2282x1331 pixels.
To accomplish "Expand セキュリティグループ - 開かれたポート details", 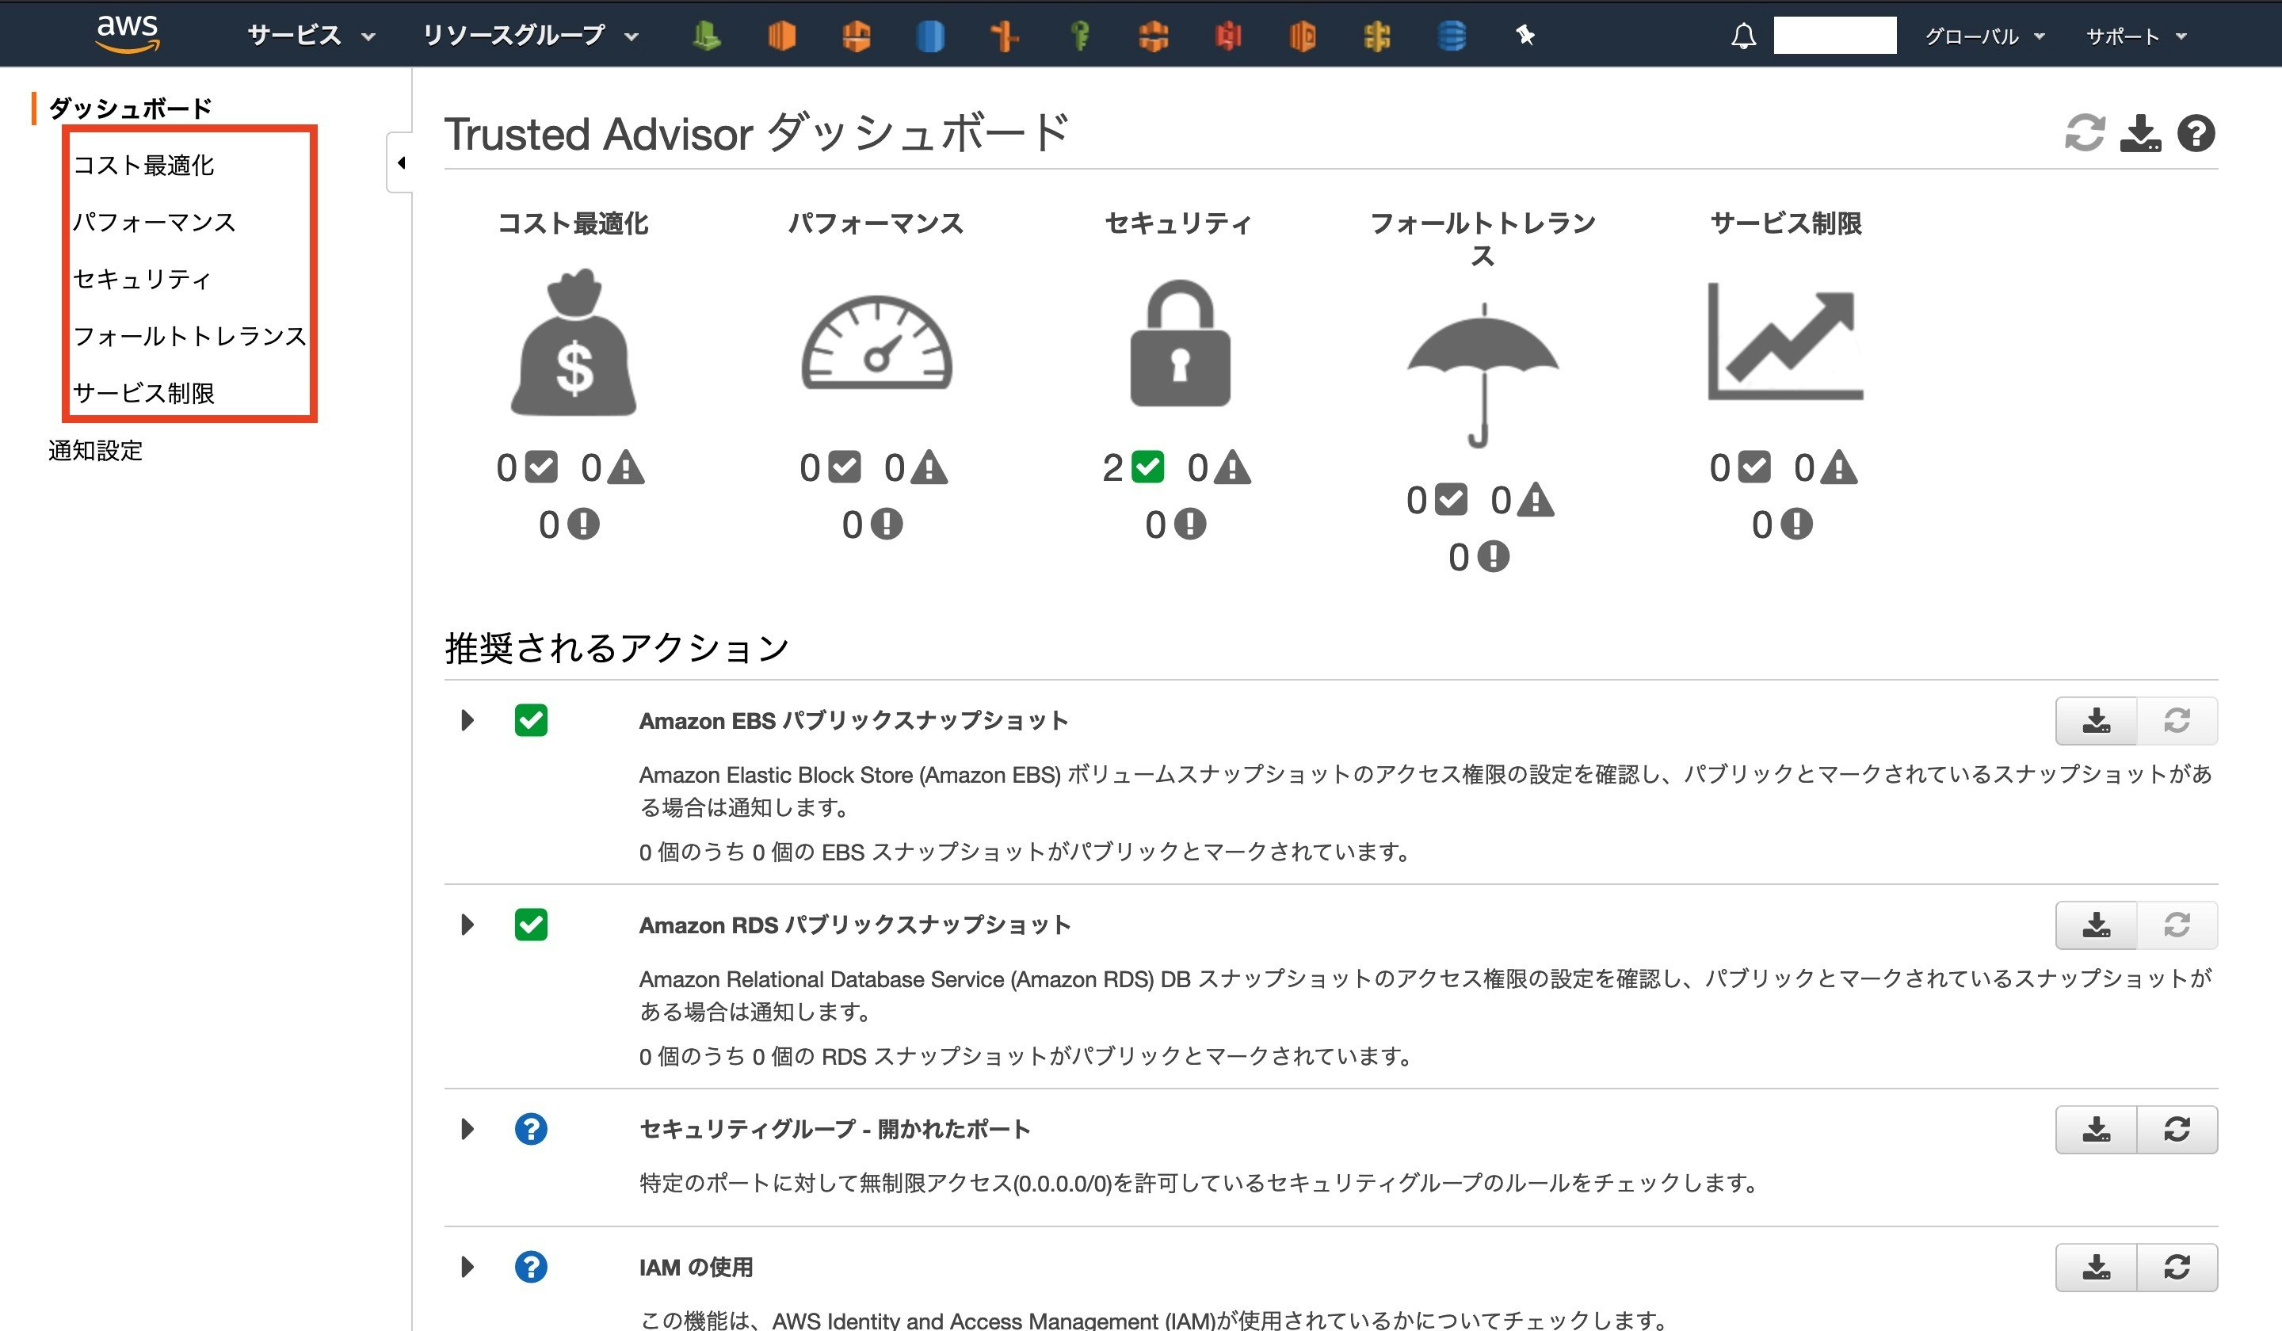I will [467, 1129].
